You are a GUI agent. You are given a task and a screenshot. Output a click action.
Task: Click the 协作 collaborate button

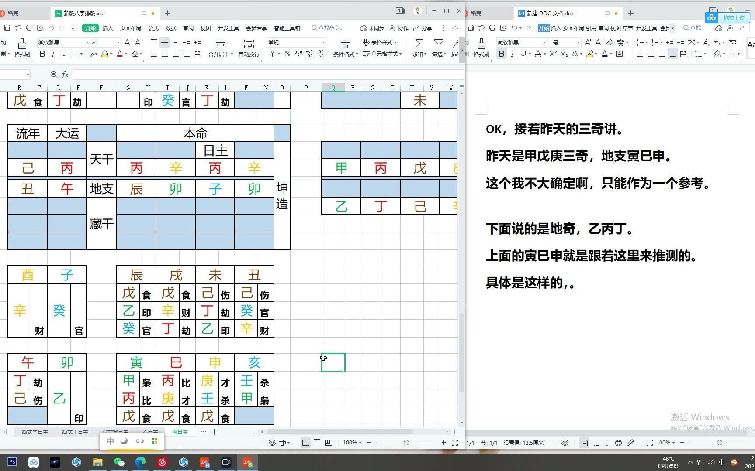399,28
